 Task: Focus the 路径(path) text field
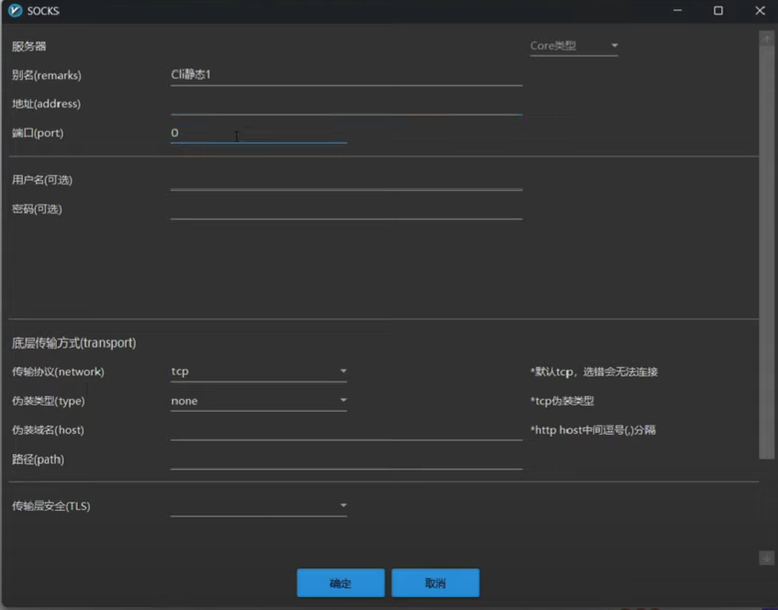[x=346, y=460]
